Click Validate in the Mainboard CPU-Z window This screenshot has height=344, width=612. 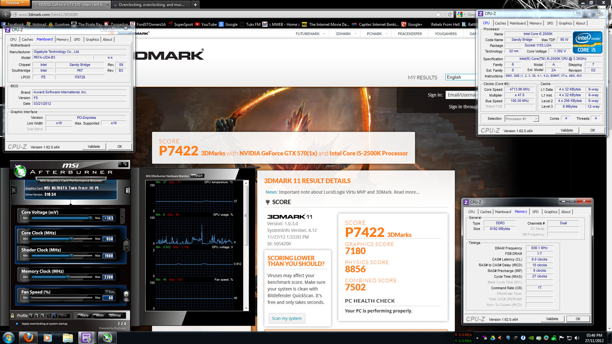(94, 147)
